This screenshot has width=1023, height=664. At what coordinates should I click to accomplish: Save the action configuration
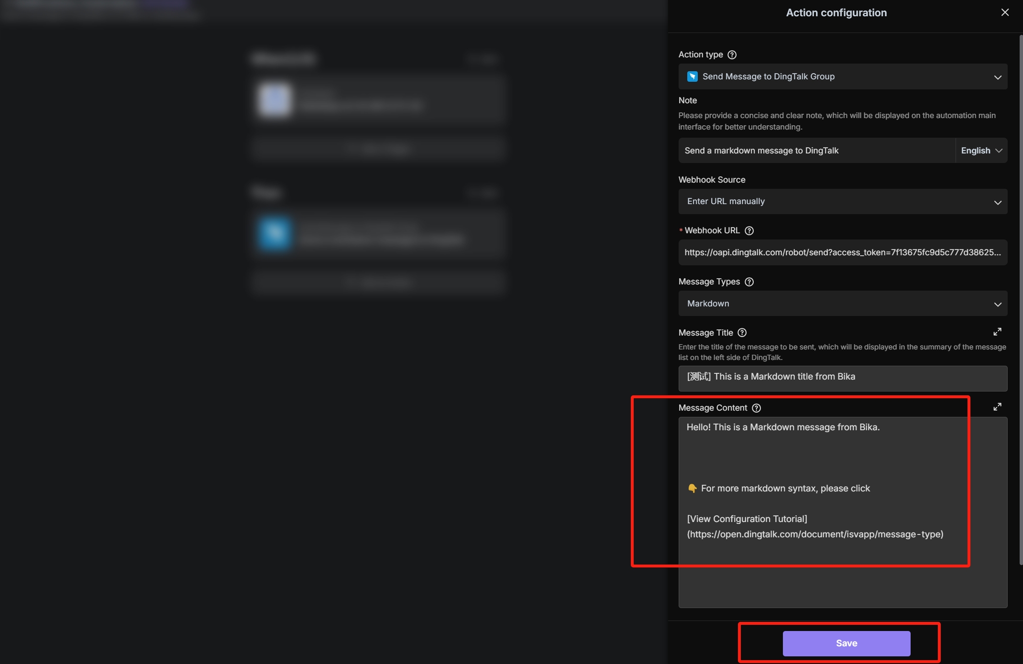pyautogui.click(x=846, y=643)
